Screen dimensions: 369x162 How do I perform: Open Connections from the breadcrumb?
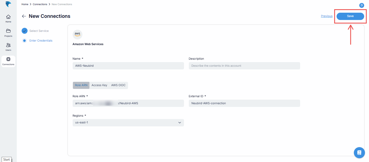(40, 4)
